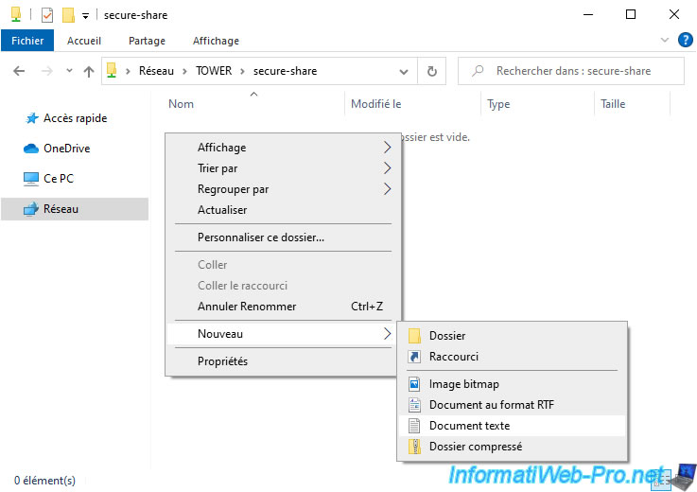
Task: Select Document texte option
Action: click(x=469, y=426)
